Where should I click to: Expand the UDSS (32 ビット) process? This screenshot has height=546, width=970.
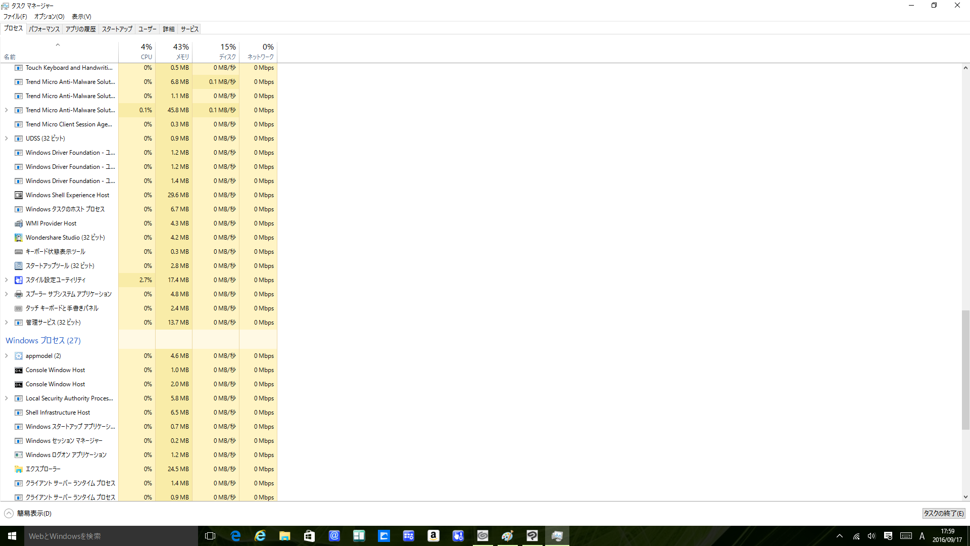[6, 139]
